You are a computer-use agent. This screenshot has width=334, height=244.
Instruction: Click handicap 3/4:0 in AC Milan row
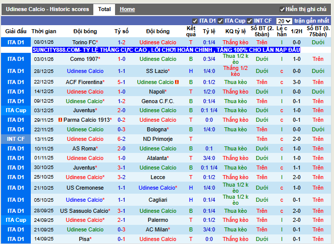click(209, 229)
